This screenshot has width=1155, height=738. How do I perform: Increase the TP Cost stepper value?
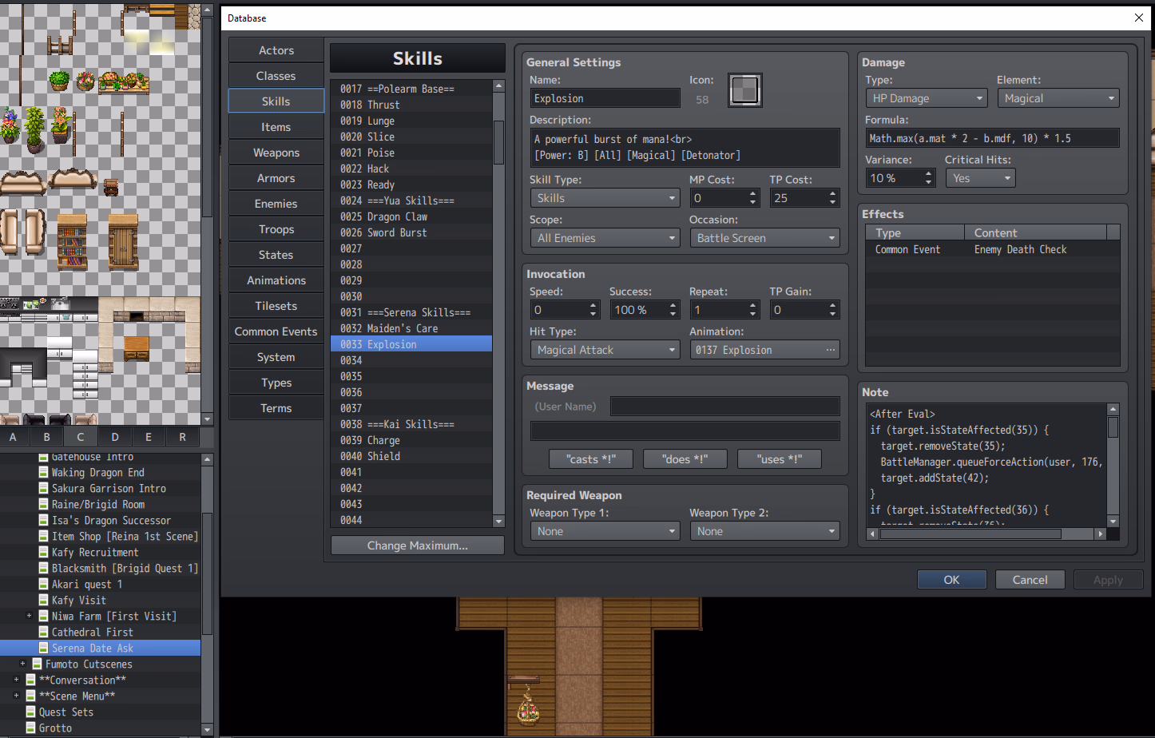click(833, 193)
